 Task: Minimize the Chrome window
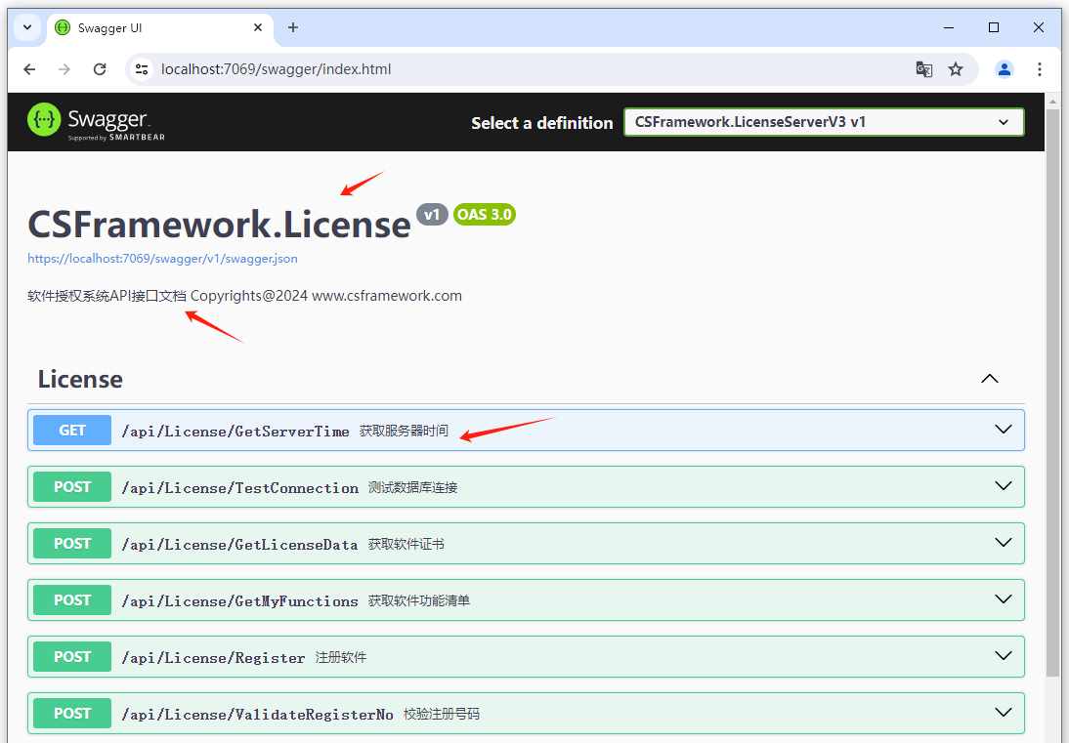click(x=949, y=28)
